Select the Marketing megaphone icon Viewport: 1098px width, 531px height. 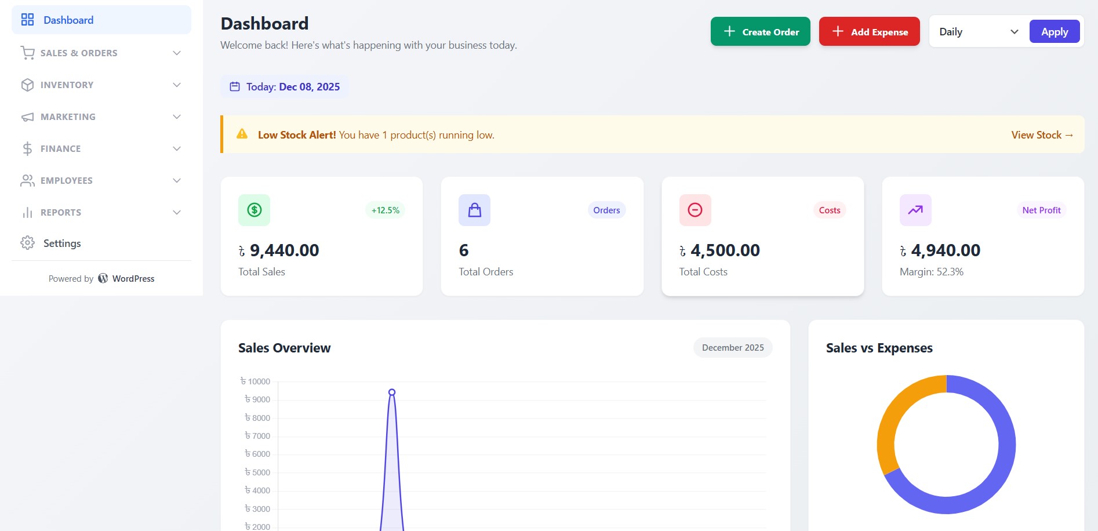(27, 117)
